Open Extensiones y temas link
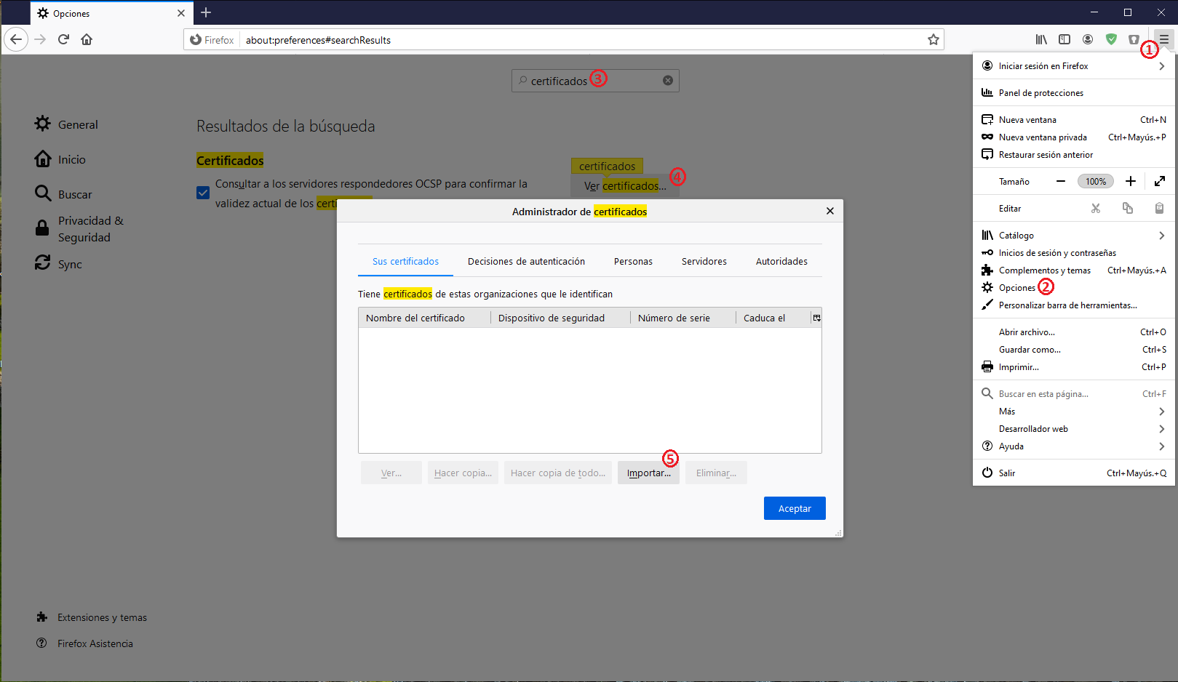Viewport: 1178px width, 682px height. pyautogui.click(x=92, y=617)
